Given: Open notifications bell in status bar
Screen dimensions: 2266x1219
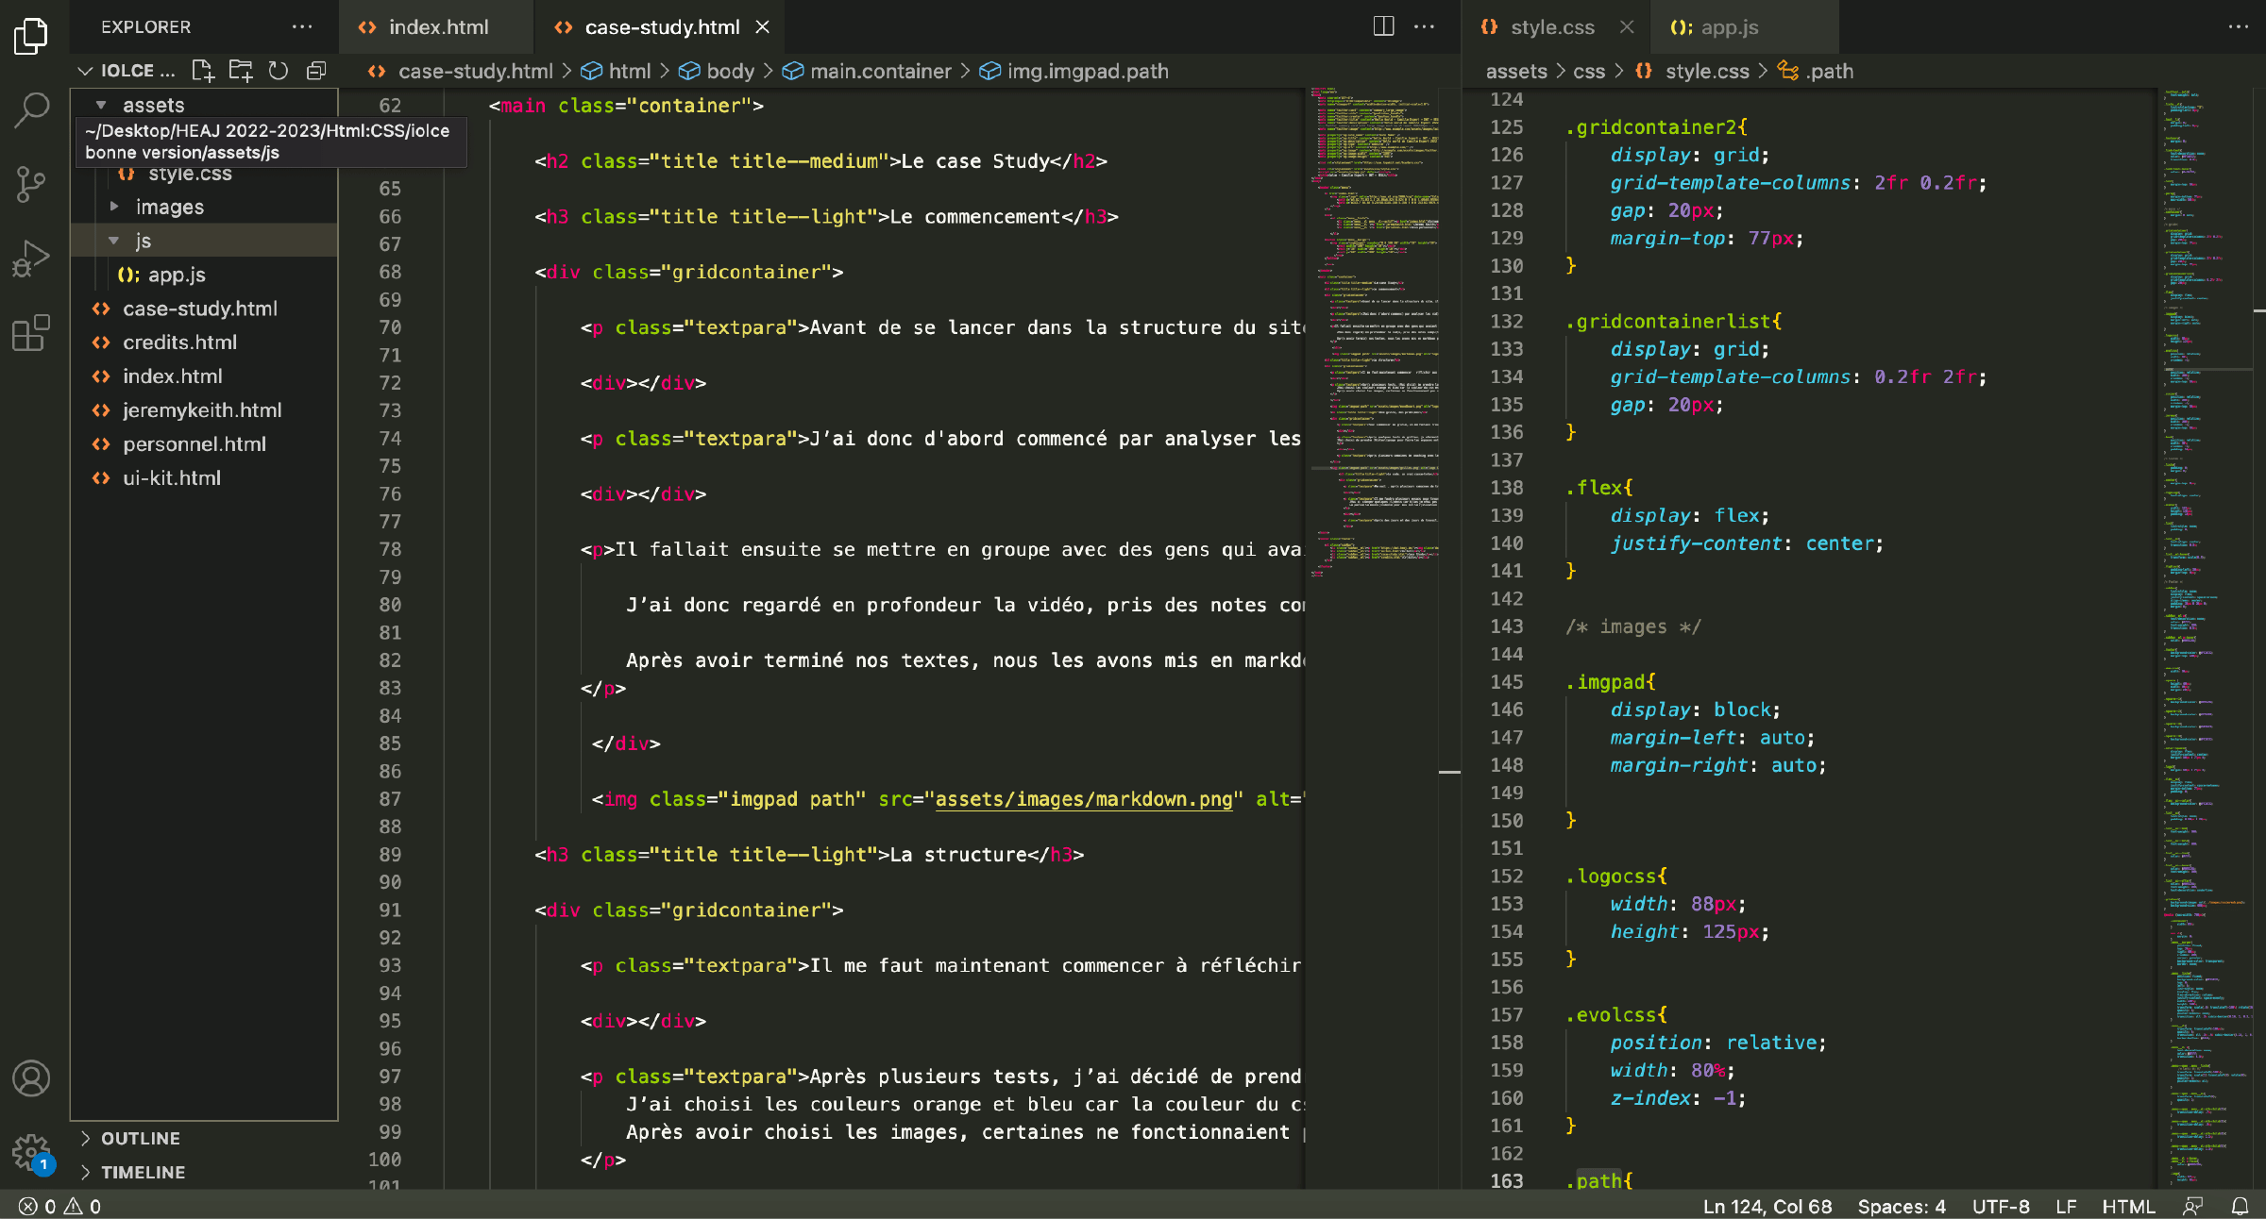Looking at the screenshot, I should click(x=2240, y=1207).
